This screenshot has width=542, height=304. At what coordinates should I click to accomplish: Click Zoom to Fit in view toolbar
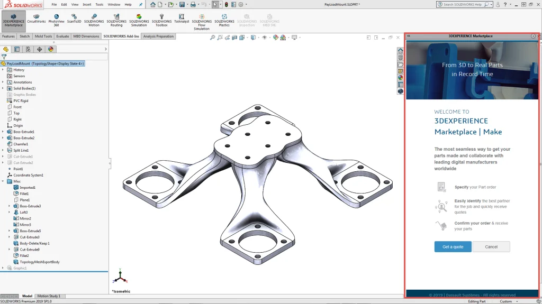213,38
